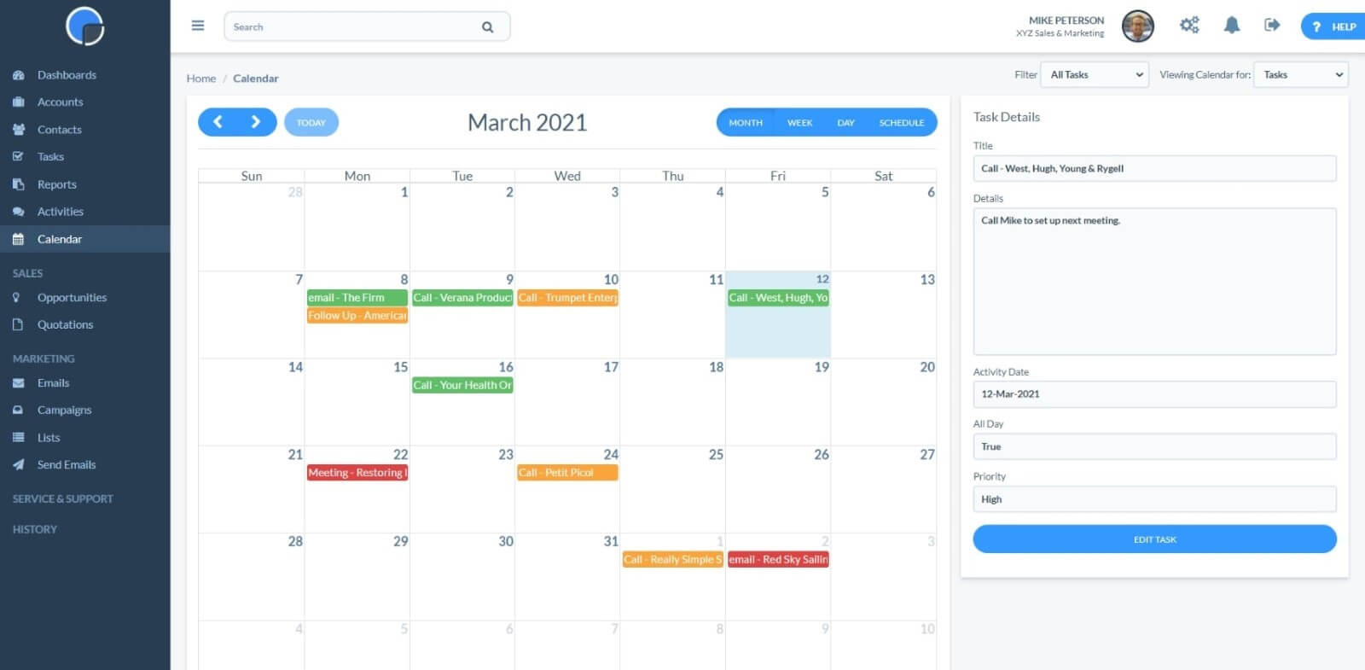The height and width of the screenshot is (670, 1365).
Task: Switch to Schedule view
Action: [902, 123]
